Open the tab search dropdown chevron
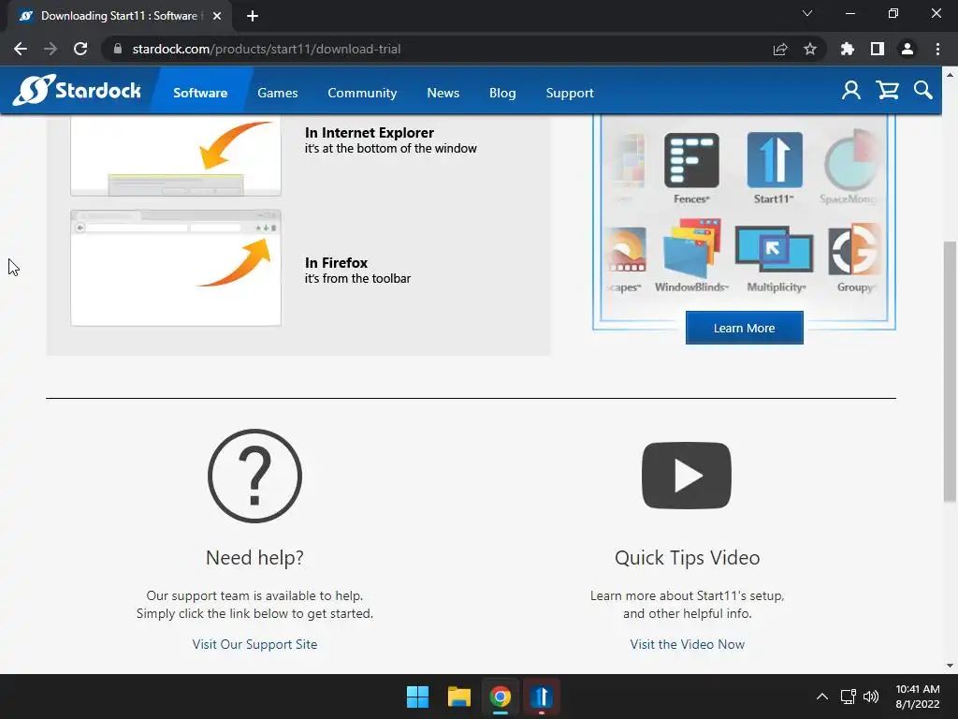Screen dimensions: 958x719 pos(807,13)
